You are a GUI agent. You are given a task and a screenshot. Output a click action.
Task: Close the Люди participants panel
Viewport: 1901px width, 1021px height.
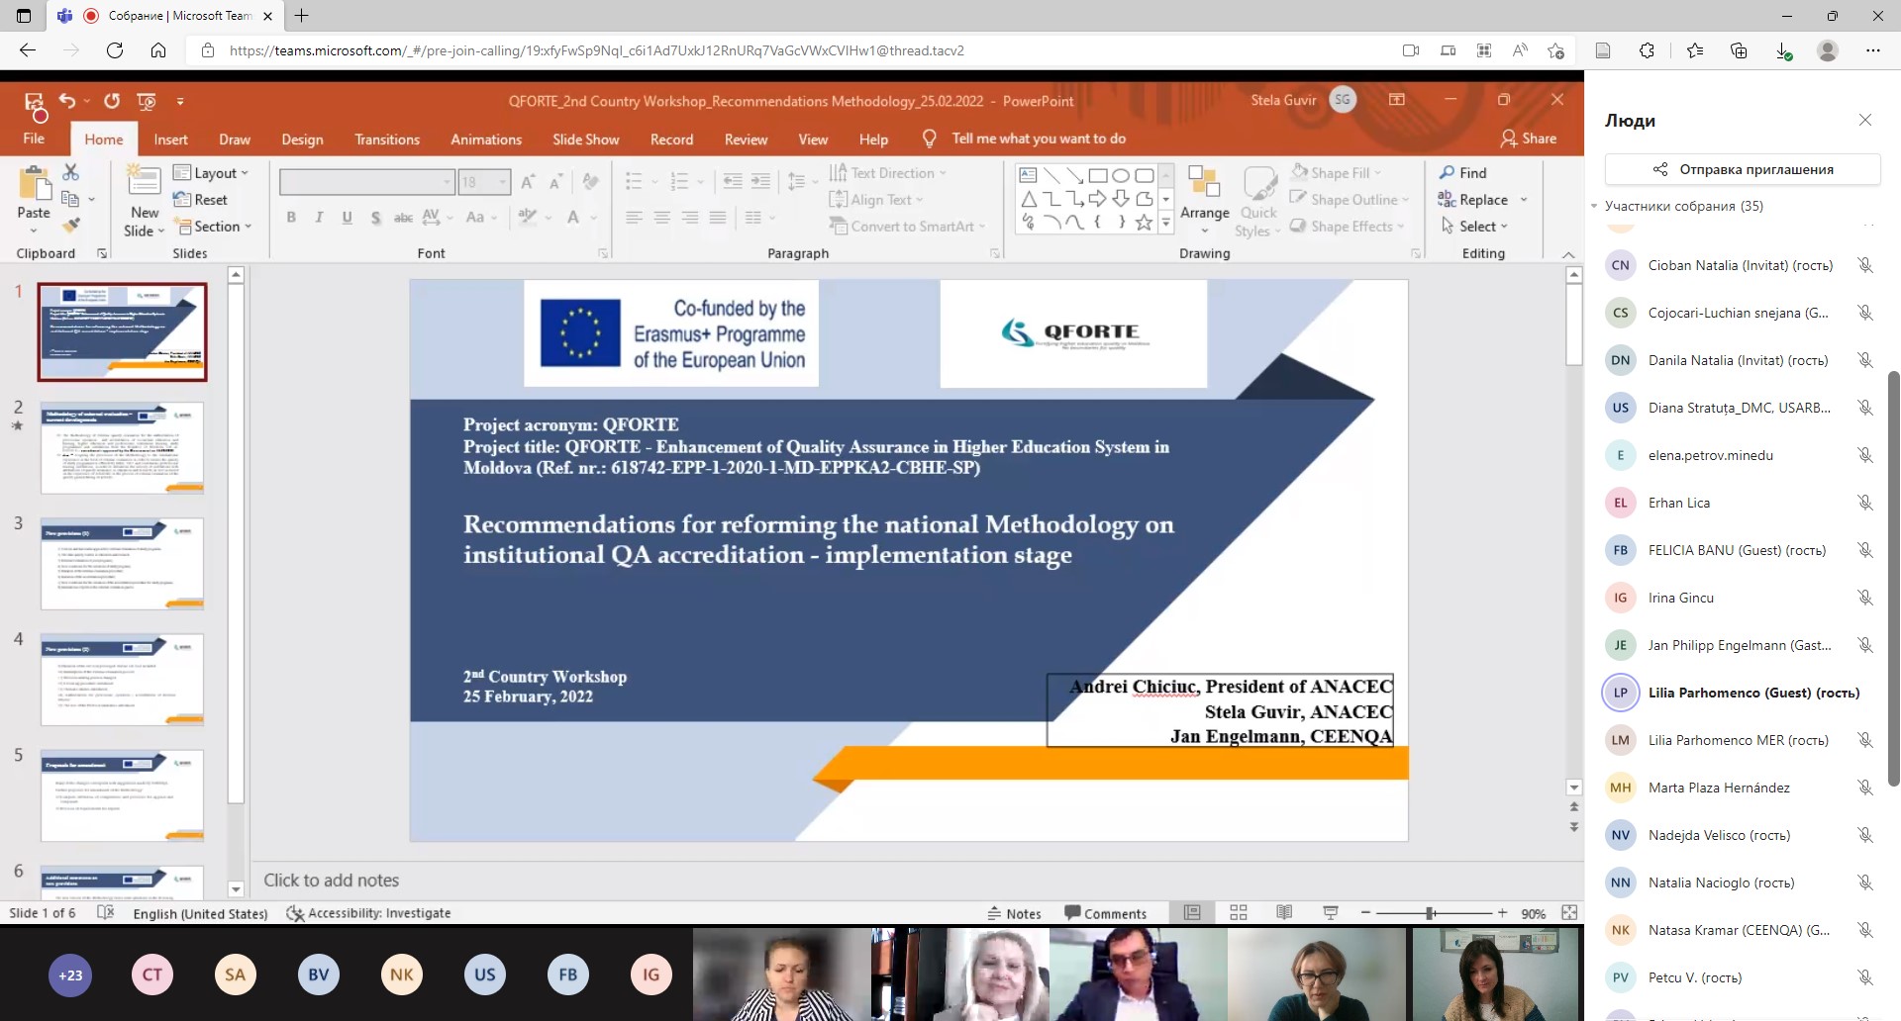click(x=1864, y=120)
